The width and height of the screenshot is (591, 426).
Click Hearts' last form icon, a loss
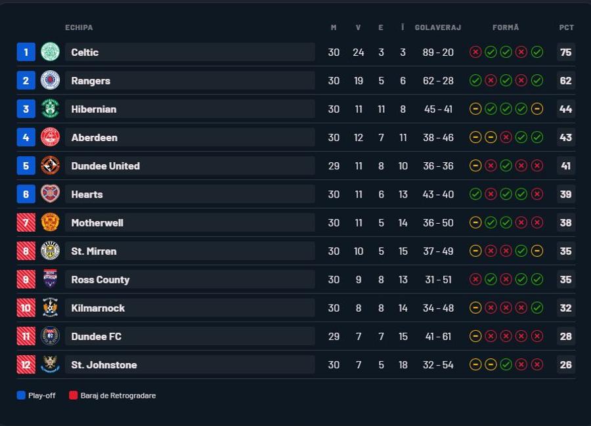pyautogui.click(x=536, y=194)
